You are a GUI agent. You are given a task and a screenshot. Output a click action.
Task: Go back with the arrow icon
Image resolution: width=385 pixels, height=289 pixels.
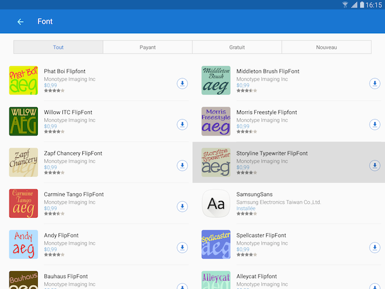(21, 22)
